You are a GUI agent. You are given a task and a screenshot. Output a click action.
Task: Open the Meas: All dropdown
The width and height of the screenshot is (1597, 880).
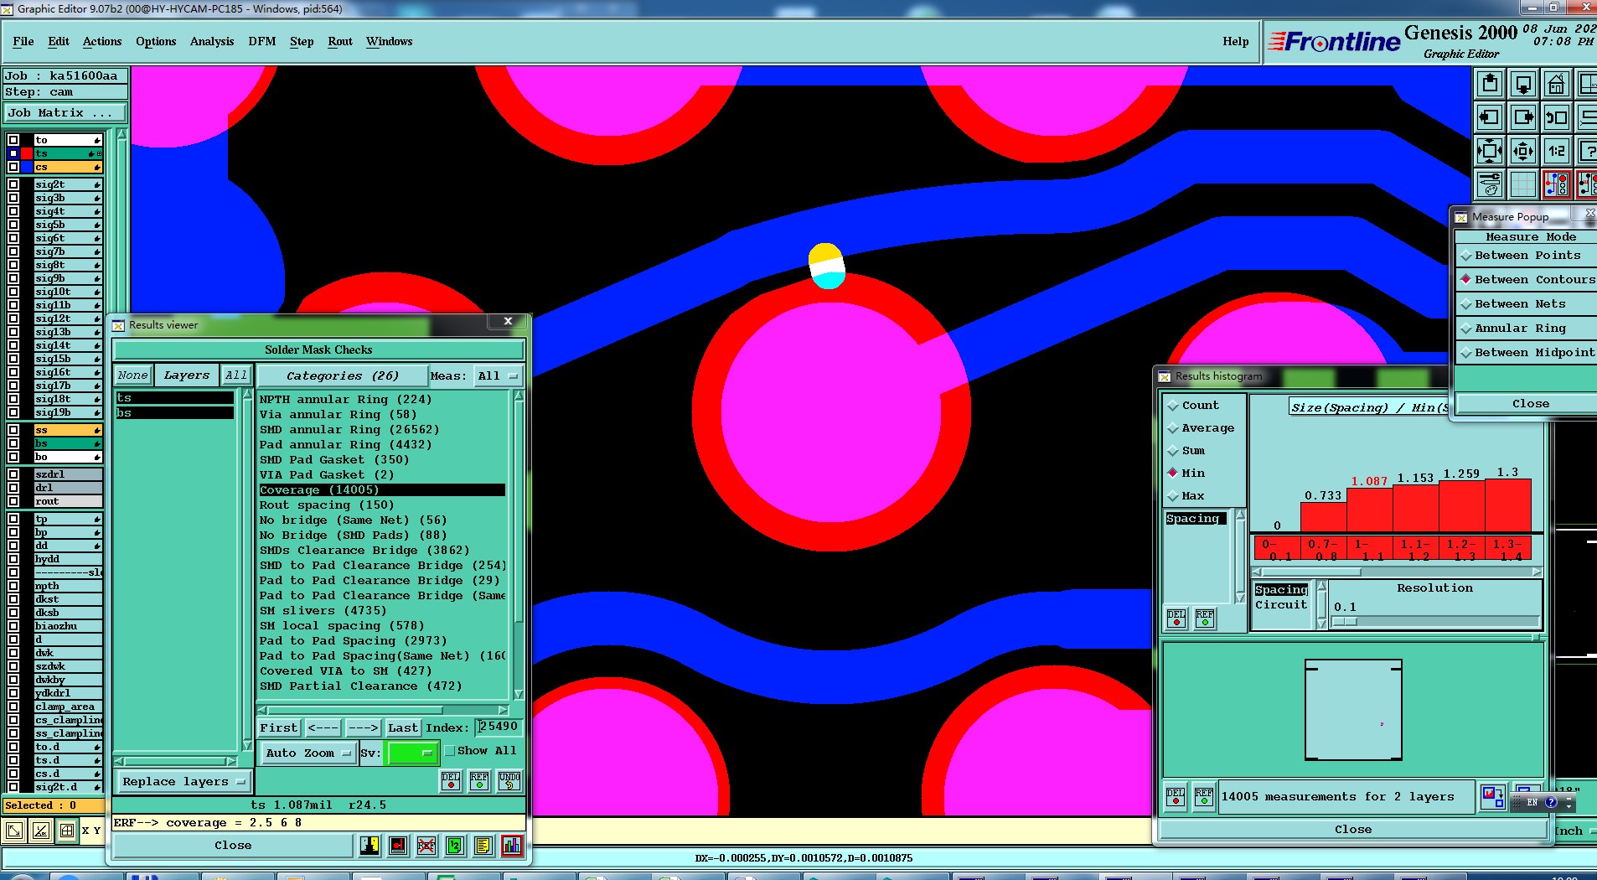tap(499, 376)
